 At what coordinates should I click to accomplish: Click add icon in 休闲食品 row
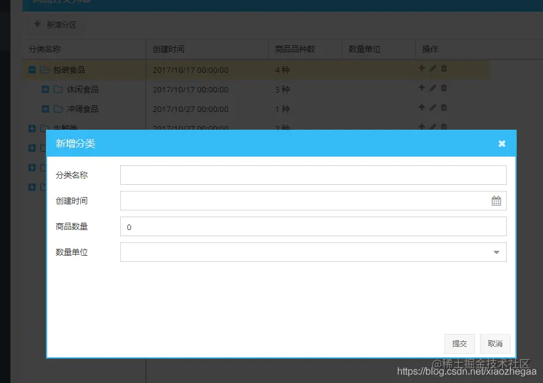(x=422, y=88)
